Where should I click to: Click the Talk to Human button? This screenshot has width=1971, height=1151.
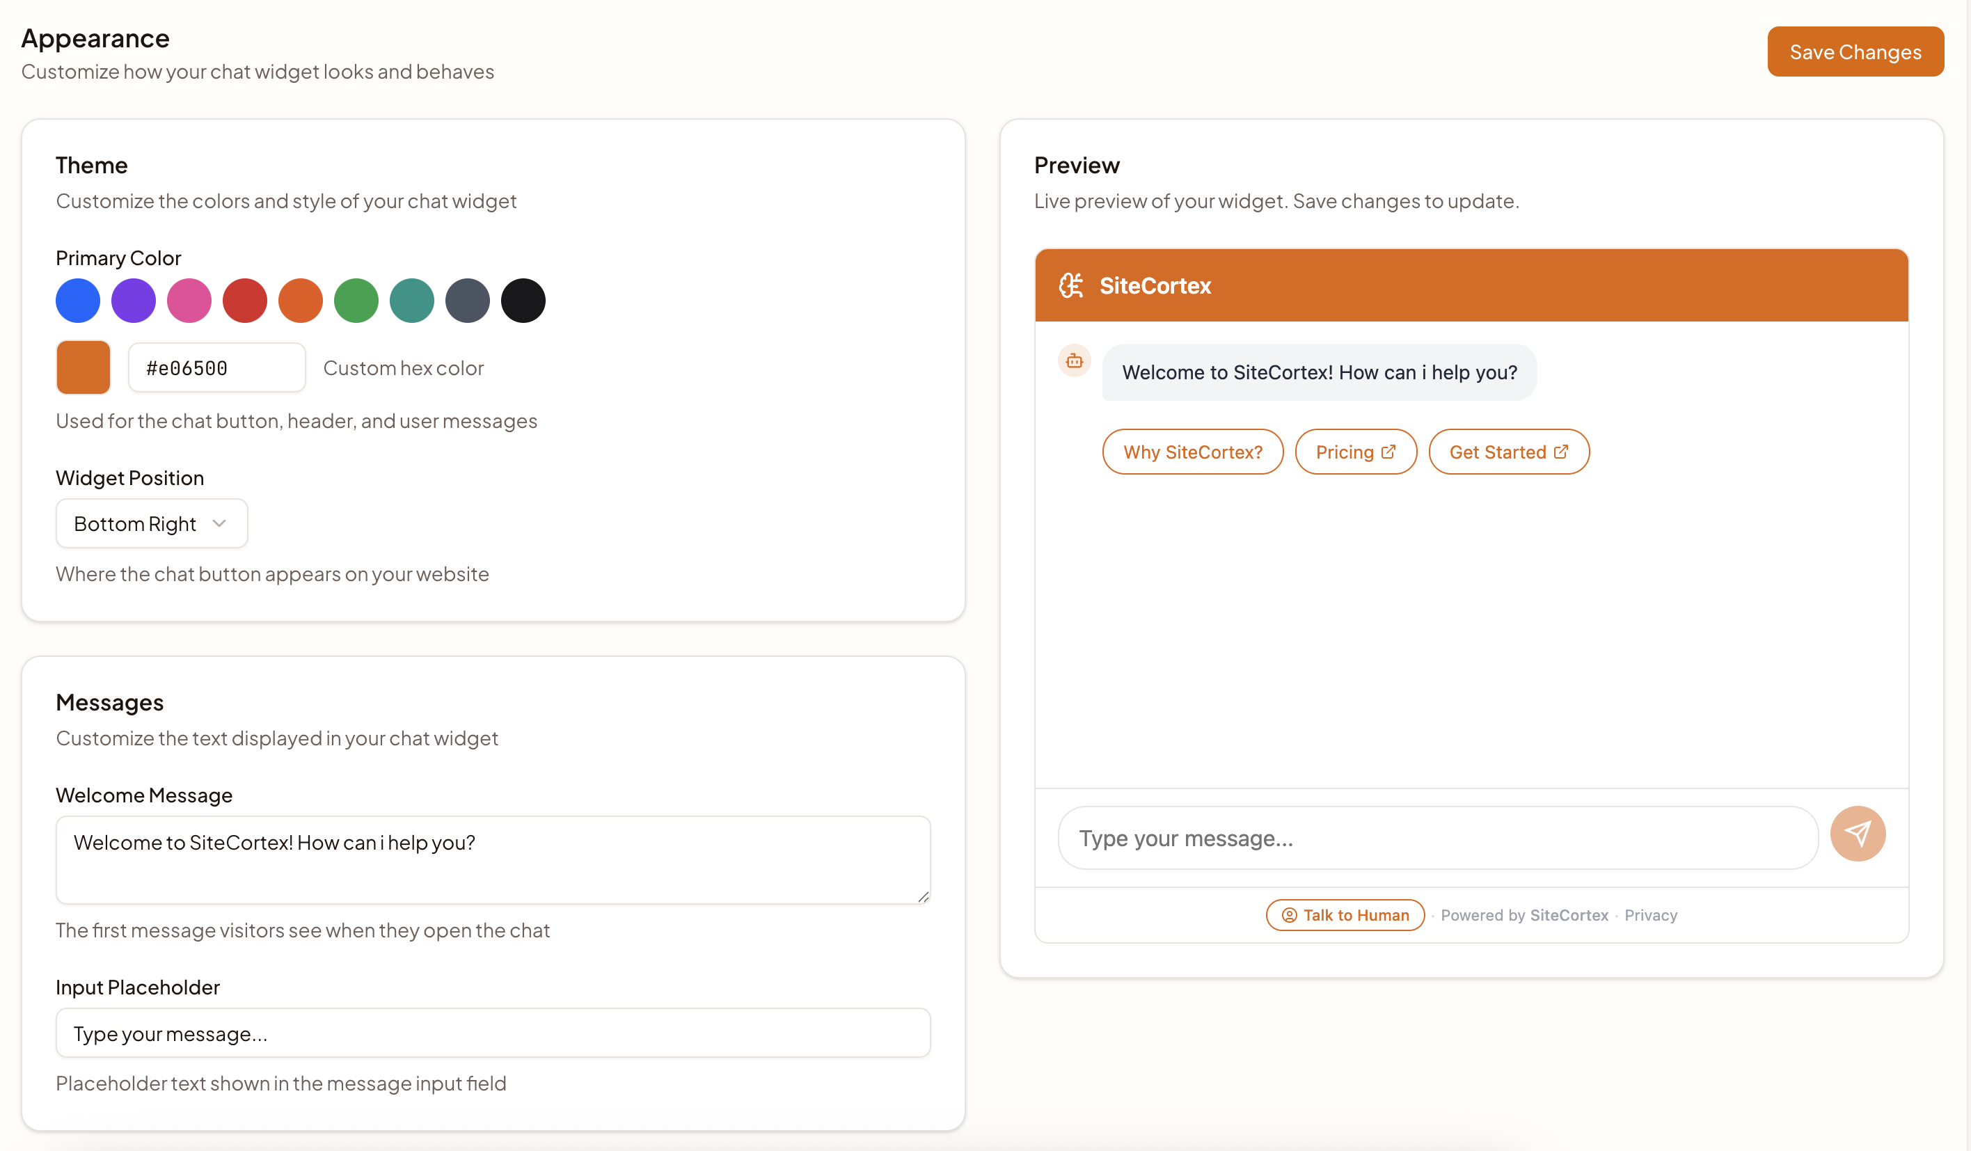point(1344,915)
